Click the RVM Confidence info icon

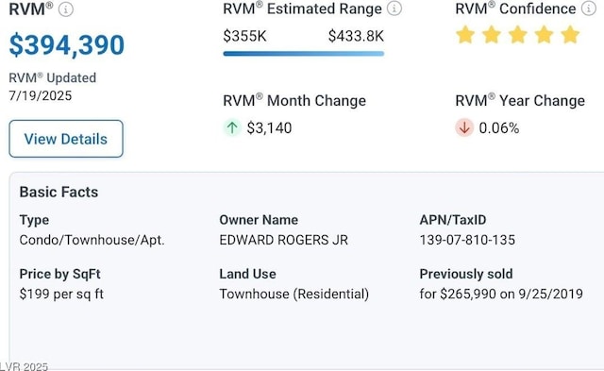(589, 8)
